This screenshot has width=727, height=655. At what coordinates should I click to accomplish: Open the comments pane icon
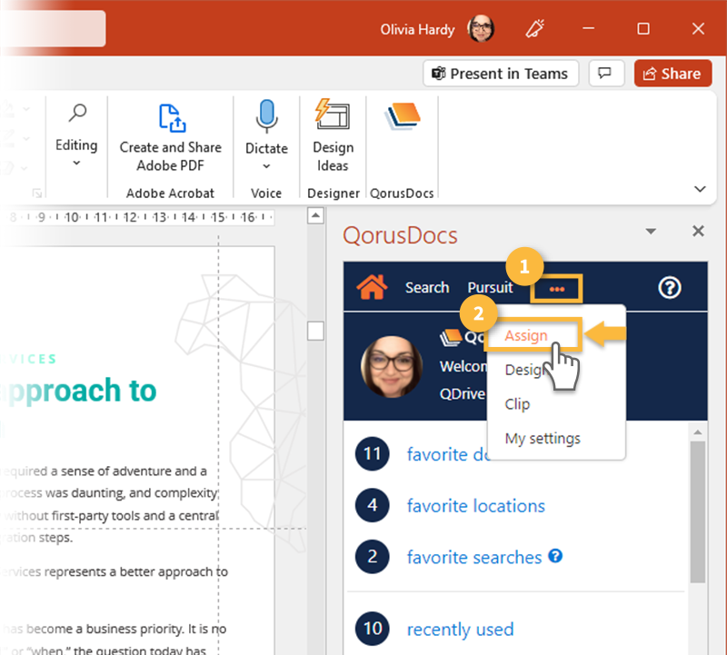[605, 74]
